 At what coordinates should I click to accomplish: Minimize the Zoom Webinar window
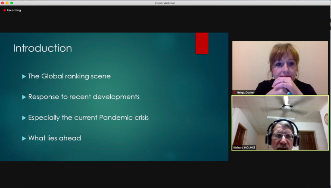click(x=7, y=3)
